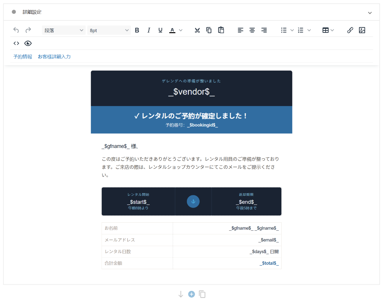Duplicate section with copy icon at bottom
The image size is (384, 302).
point(202,294)
